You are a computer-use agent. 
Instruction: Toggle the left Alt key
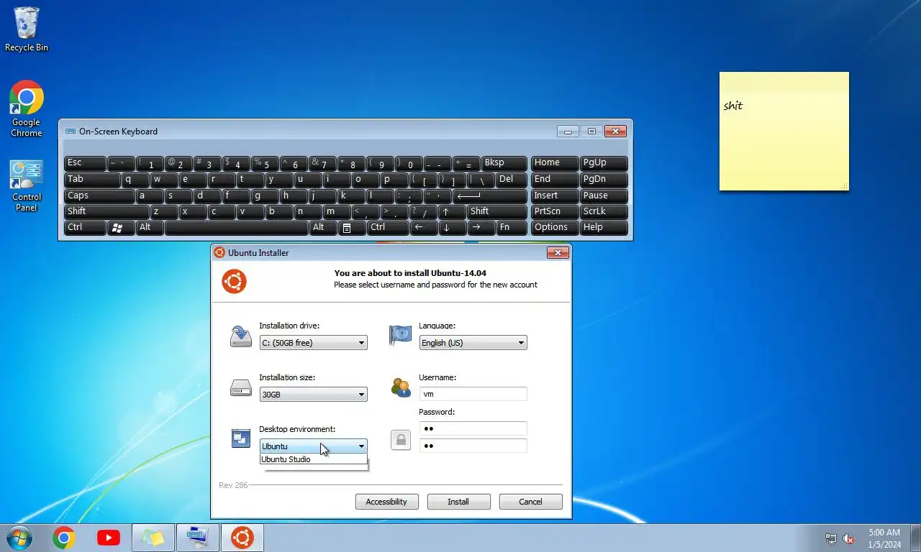pyautogui.click(x=150, y=228)
